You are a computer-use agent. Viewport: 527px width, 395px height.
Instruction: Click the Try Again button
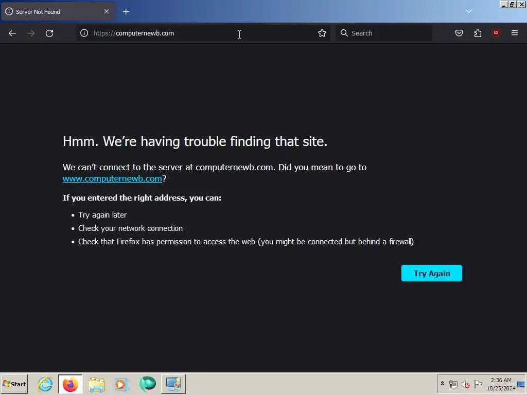(432, 274)
